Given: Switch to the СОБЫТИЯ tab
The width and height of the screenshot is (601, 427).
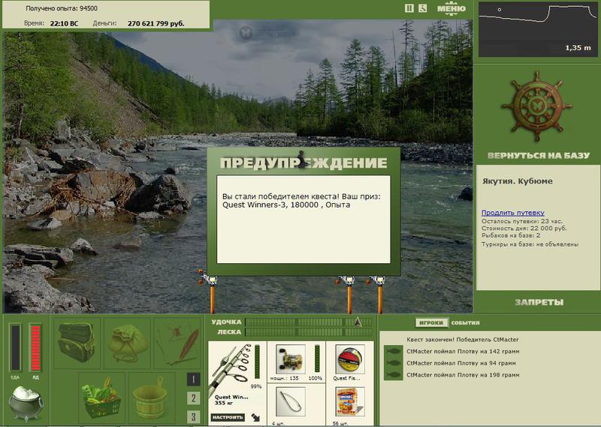Looking at the screenshot, I should click(x=465, y=323).
